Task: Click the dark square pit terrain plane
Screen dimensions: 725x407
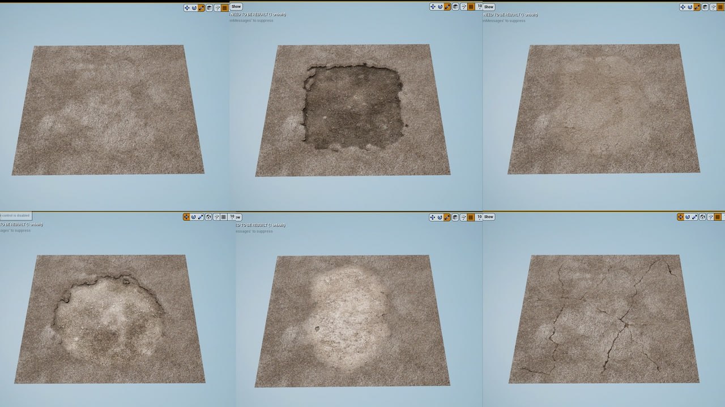Action: [x=353, y=107]
